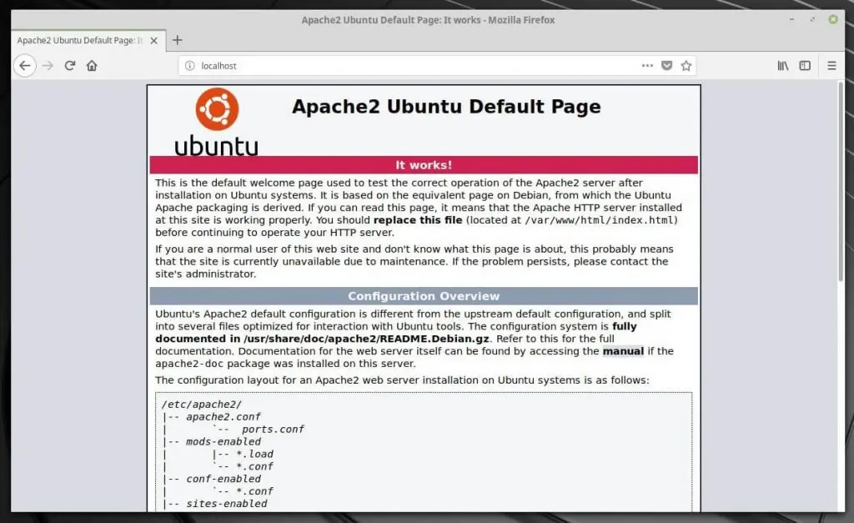This screenshot has width=854, height=523.
Task: Close the Apache2 Ubuntu Default Page tab
Action: (x=153, y=40)
